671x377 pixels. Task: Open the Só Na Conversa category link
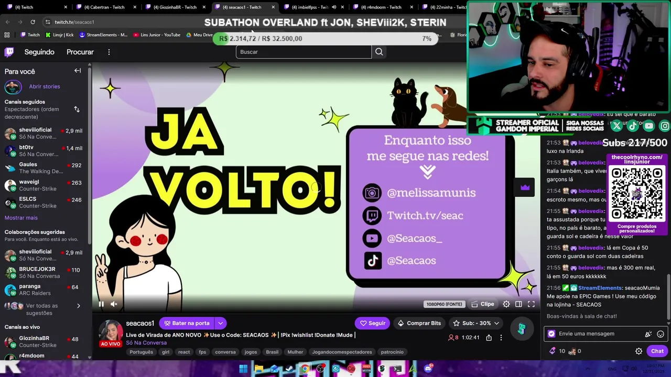146,343
